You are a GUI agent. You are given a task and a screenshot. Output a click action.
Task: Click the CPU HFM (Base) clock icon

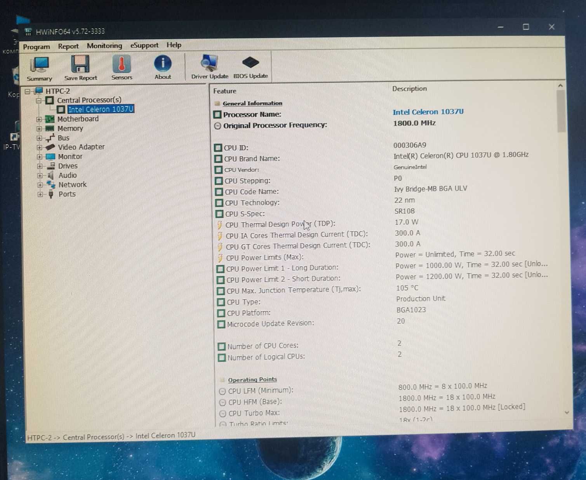(x=223, y=402)
